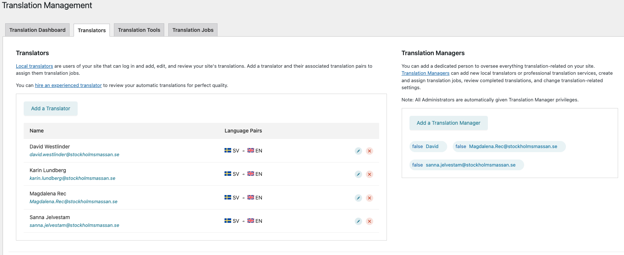The width and height of the screenshot is (624, 255).
Task: Click the name Karin Lundberg
Action: [48, 170]
